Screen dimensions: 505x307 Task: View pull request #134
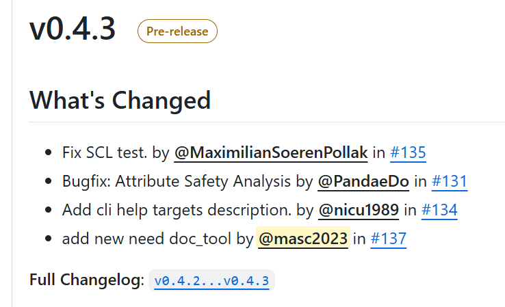click(x=439, y=210)
